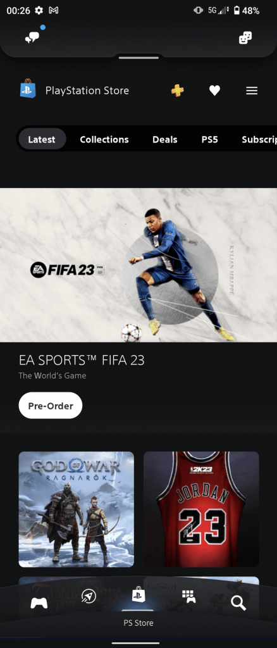Viewport: 277px width, 648px height.
Task: Switch to the Collections tab
Action: pos(104,139)
